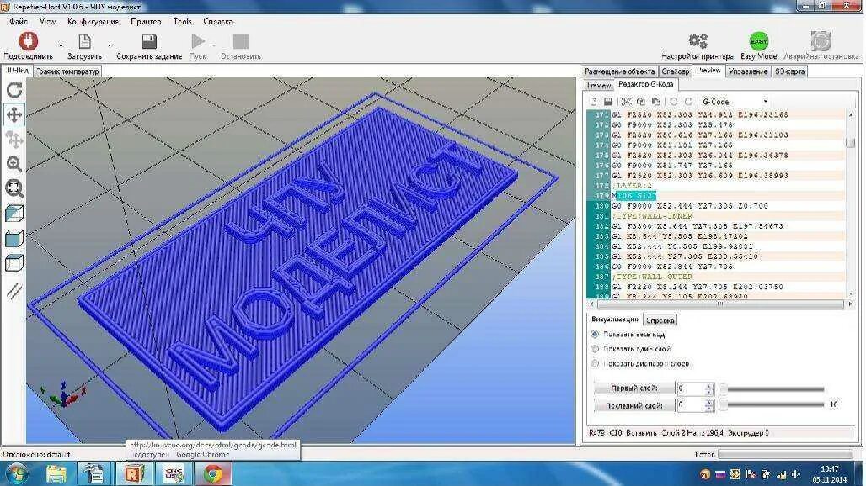
Task: Select Показать диапазон слоев radio button
Action: 595,363
